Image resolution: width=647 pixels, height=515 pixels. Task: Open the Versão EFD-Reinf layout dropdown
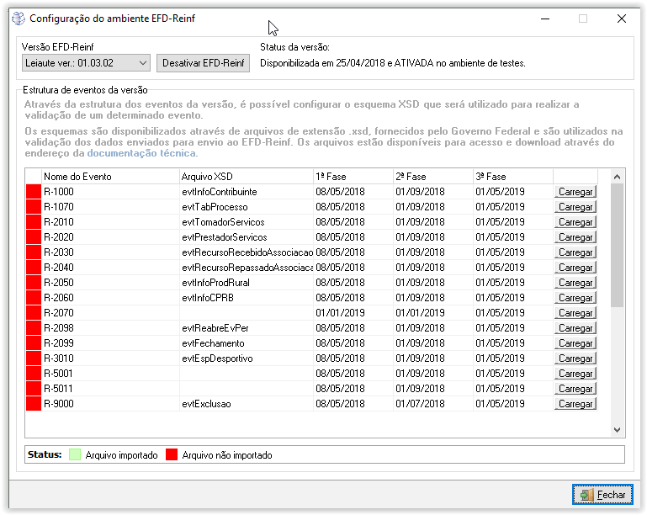[x=85, y=63]
